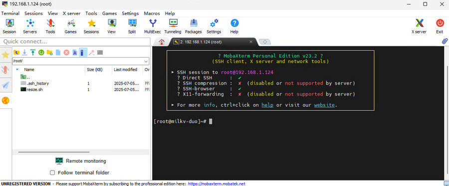Expand the /root/ path dropdown
The image size is (449, 186).
146,61
